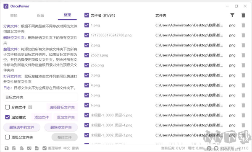Click the 目标文件夹 input field

click(x=40, y=97)
